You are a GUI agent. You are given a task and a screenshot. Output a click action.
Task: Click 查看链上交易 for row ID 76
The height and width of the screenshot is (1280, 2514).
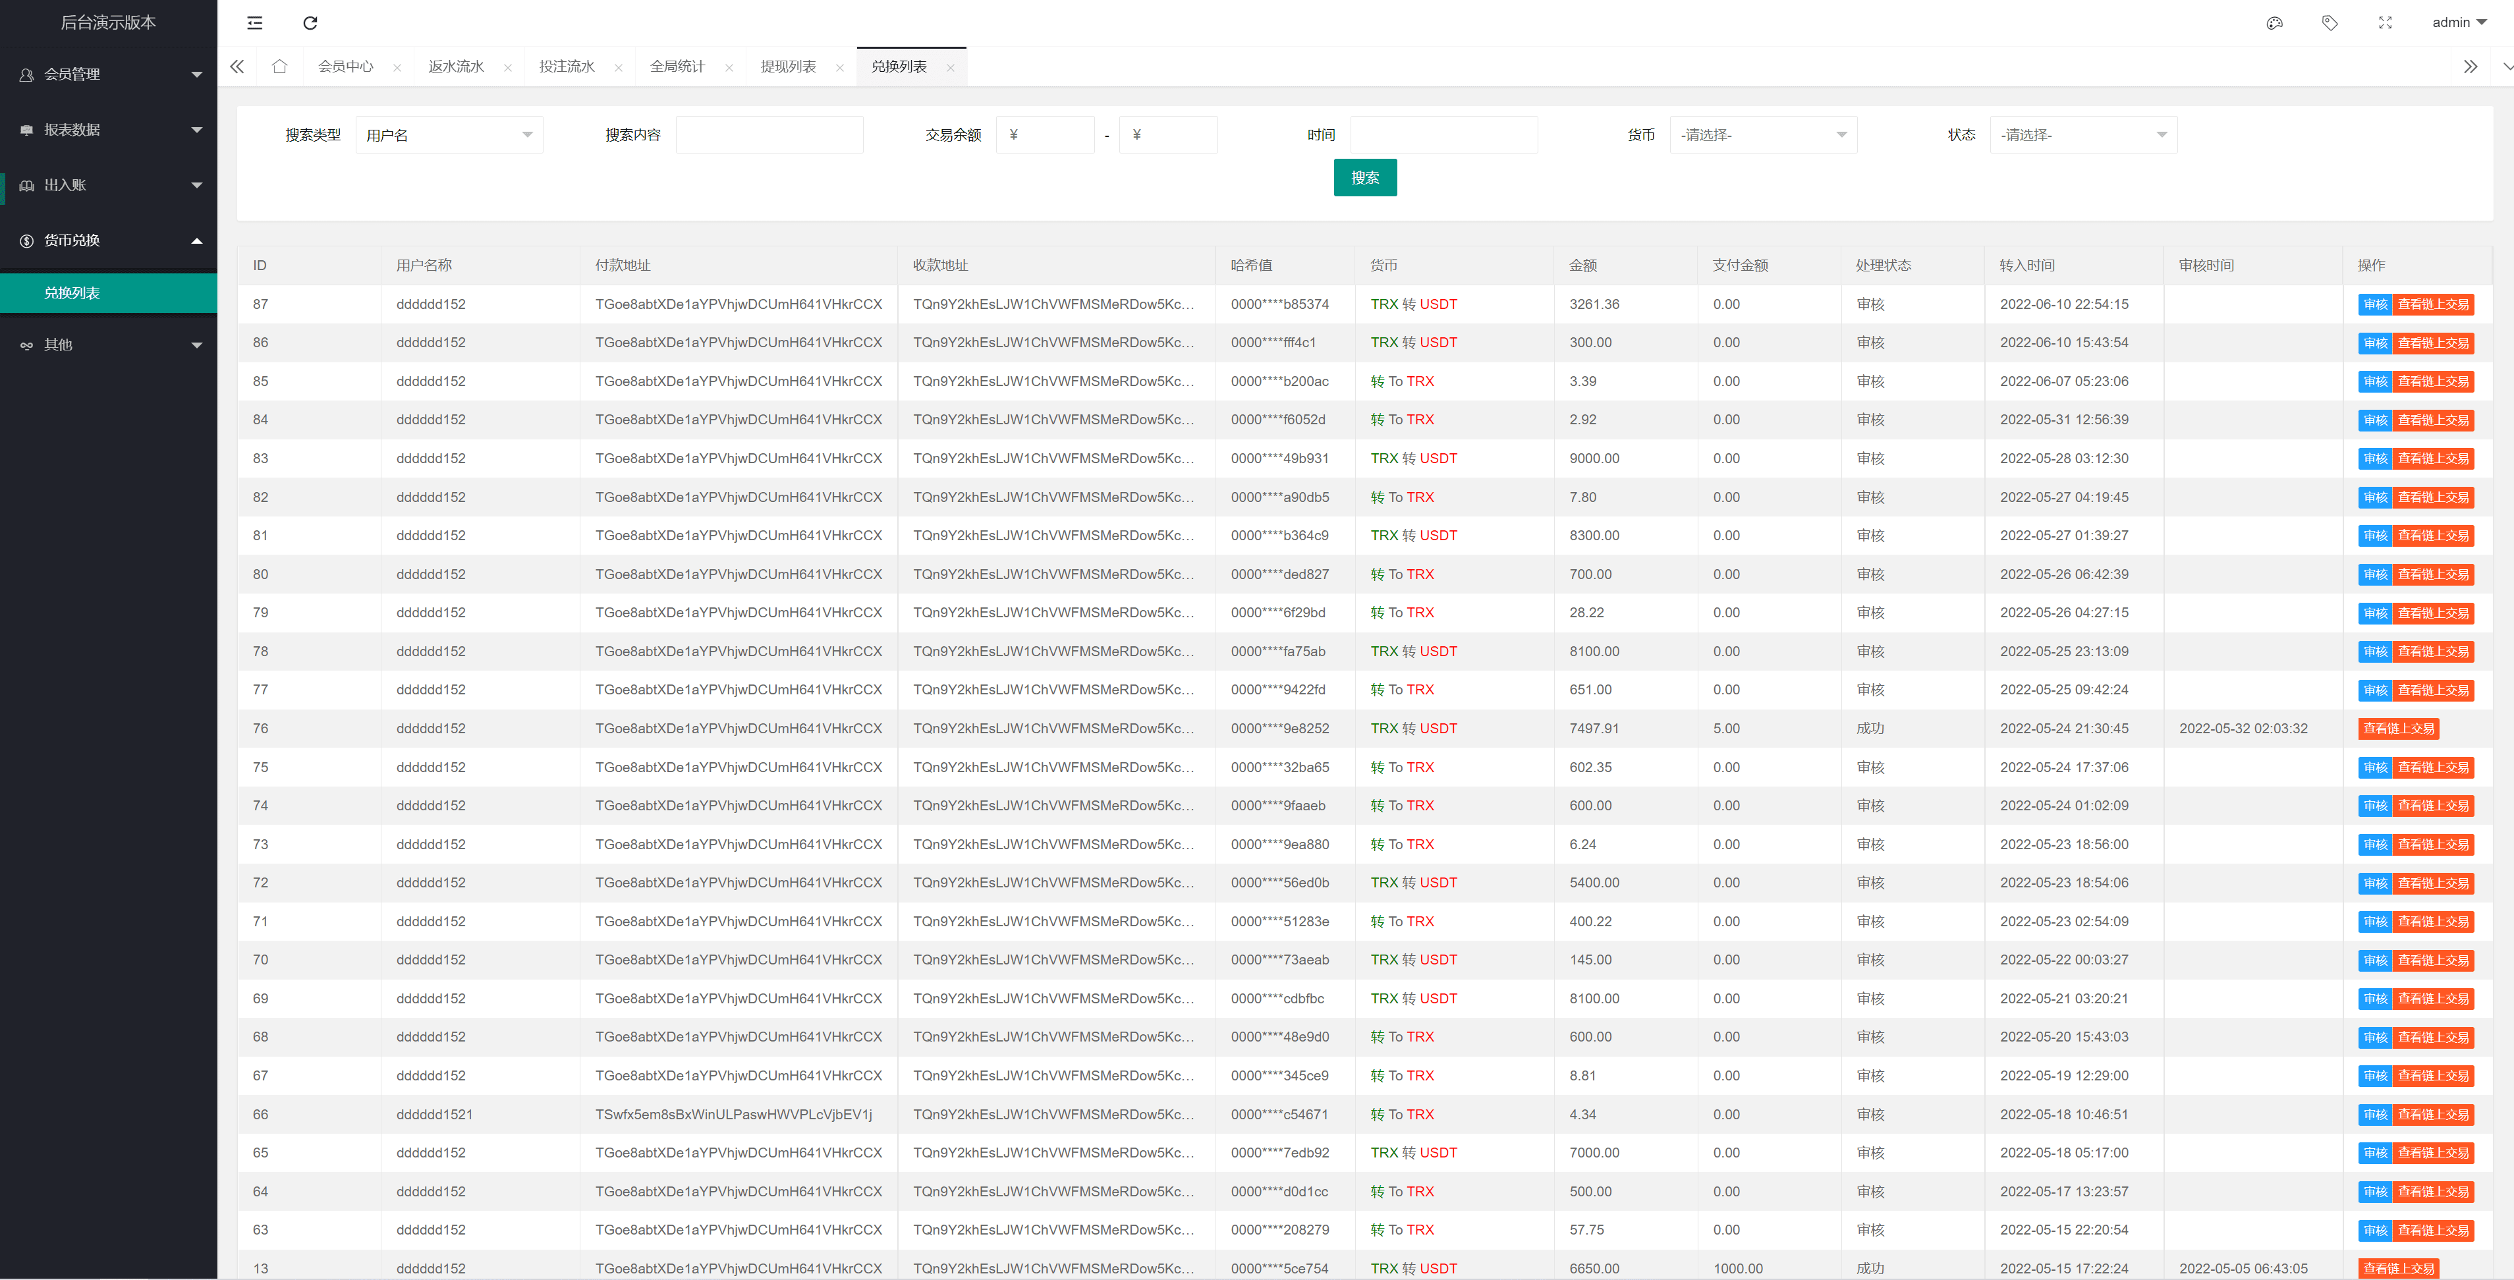point(2398,729)
